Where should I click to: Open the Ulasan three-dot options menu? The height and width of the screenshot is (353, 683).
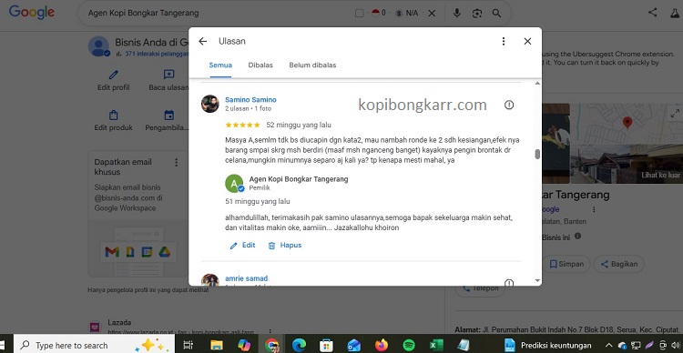click(503, 41)
